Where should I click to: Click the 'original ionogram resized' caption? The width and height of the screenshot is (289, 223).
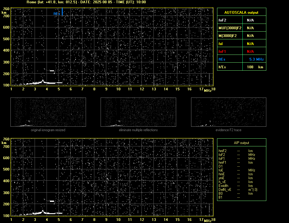[48, 130]
